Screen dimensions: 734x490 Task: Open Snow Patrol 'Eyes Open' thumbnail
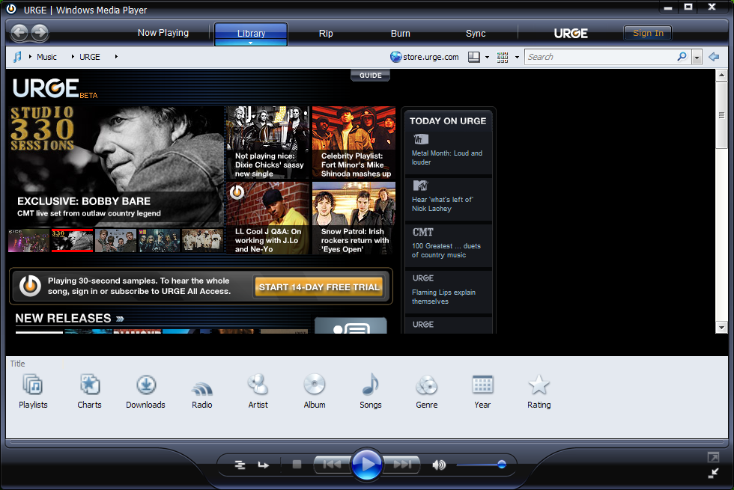click(354, 218)
